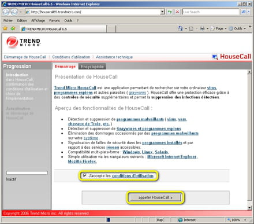Screen dimensions: 254x224
Task: Click the scrollbar up arrow
Action: click(249, 72)
